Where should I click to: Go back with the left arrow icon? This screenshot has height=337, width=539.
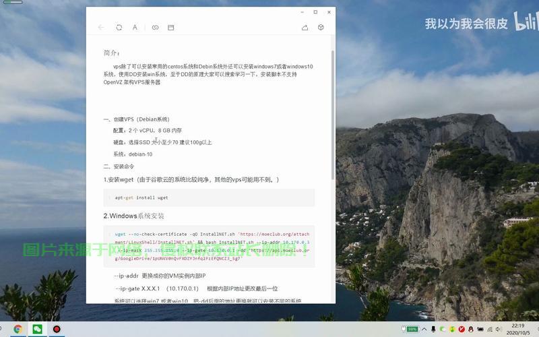[x=100, y=28]
